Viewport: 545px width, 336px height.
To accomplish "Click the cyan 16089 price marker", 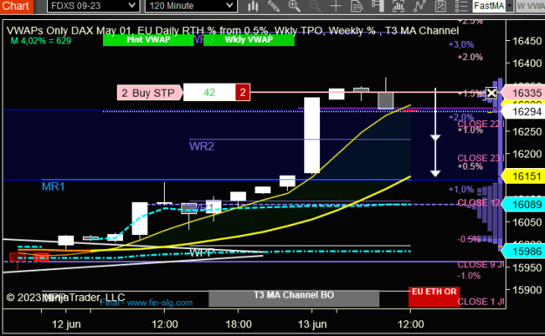I will pos(523,204).
